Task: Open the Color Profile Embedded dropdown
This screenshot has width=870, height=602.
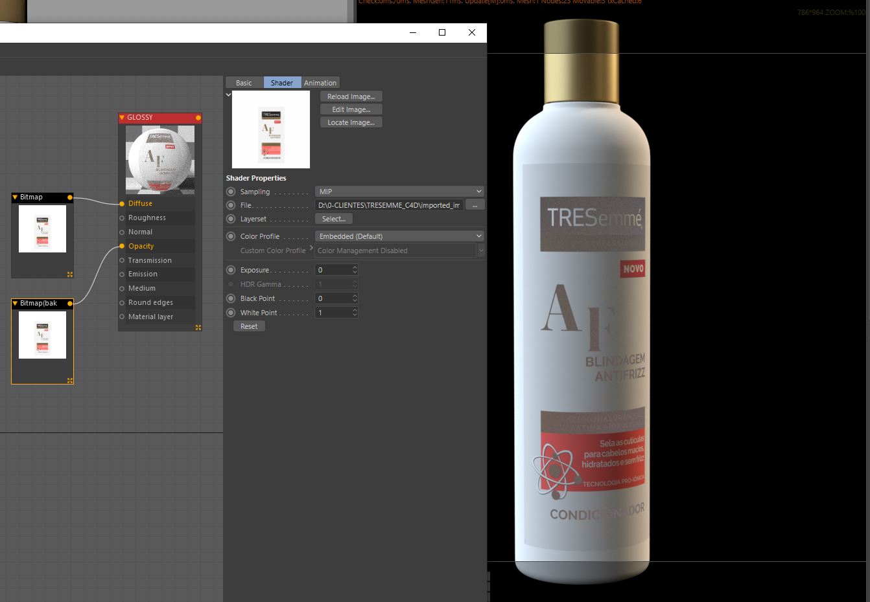Action: [x=399, y=236]
